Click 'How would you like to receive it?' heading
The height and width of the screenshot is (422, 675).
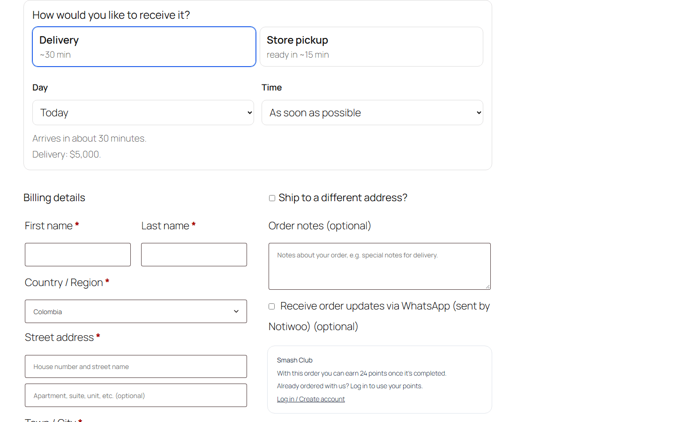(x=111, y=15)
